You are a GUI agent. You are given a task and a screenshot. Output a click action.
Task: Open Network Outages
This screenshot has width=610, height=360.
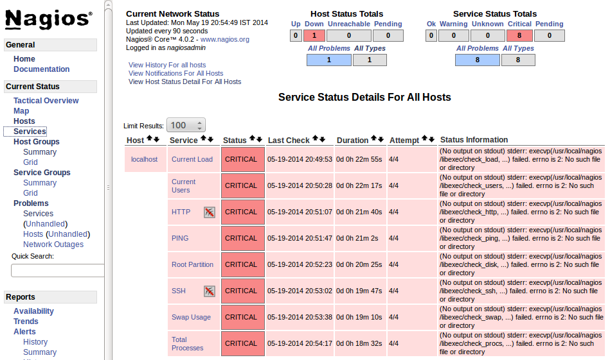(53, 244)
